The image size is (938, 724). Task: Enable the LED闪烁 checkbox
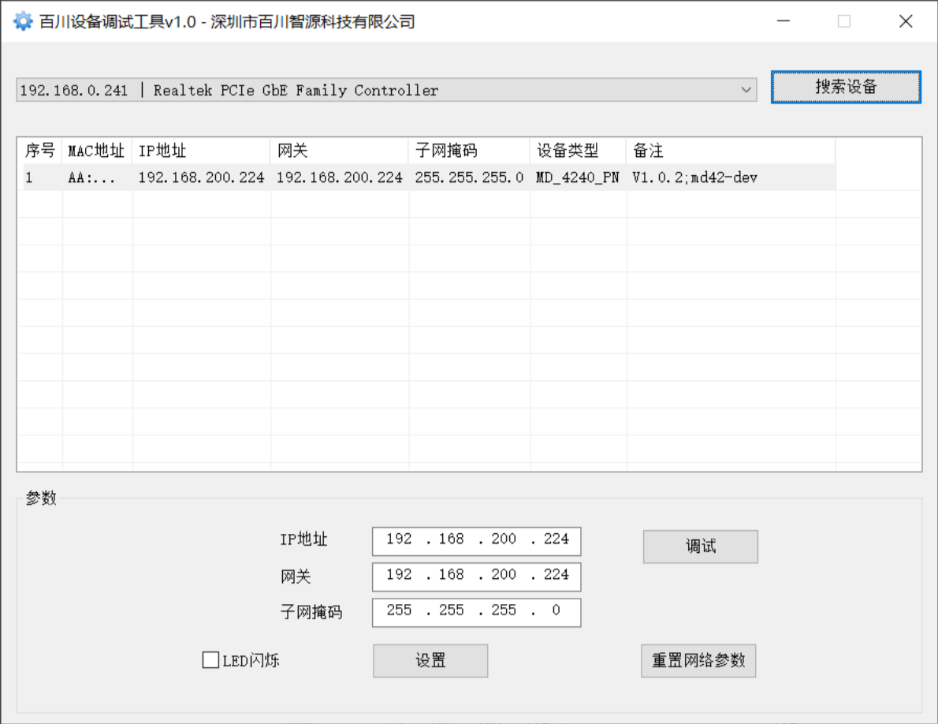point(210,660)
